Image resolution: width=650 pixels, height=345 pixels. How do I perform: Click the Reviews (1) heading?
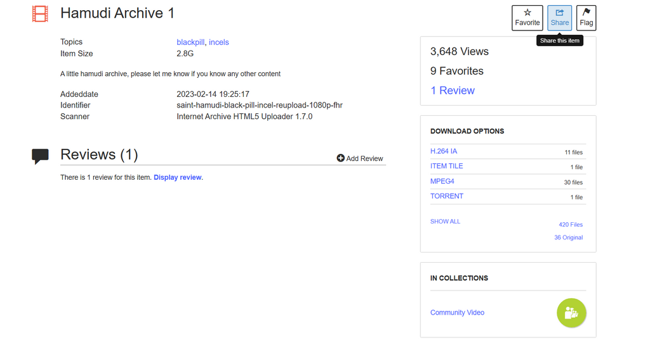point(99,154)
